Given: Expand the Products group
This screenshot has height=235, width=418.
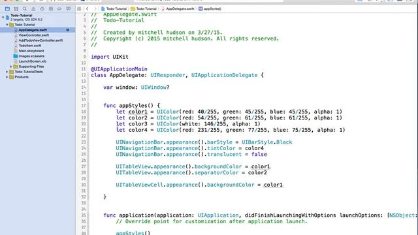Looking at the screenshot, I should coord(7,77).
